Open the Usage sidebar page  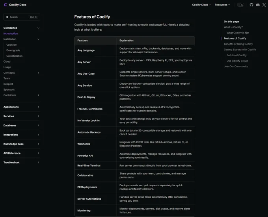pyautogui.click(x=7, y=67)
